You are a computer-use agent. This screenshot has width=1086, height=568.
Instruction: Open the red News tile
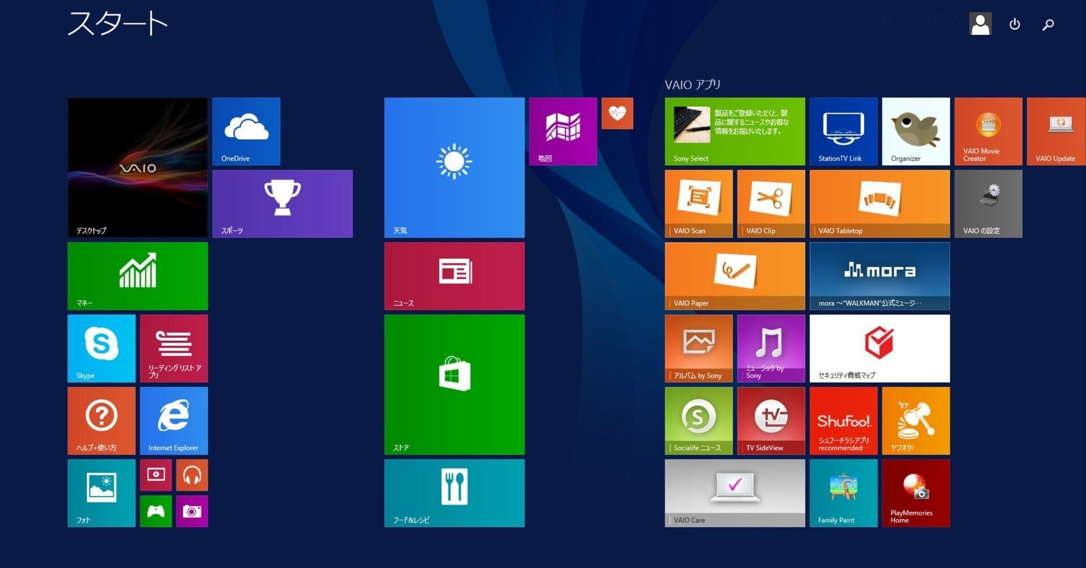tap(454, 276)
